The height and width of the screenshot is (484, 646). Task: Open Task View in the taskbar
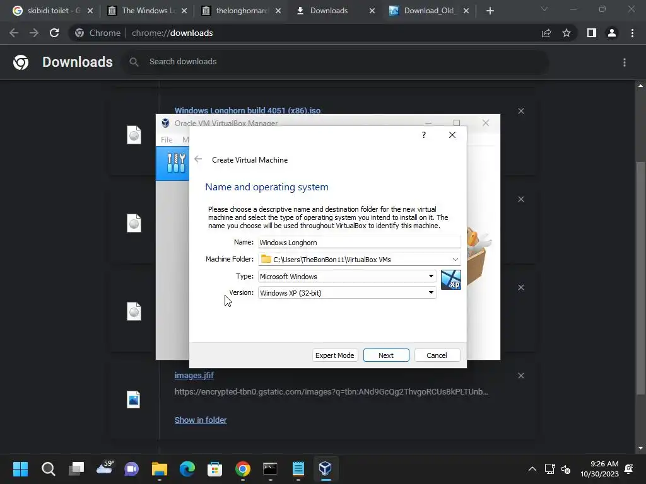pos(76,469)
